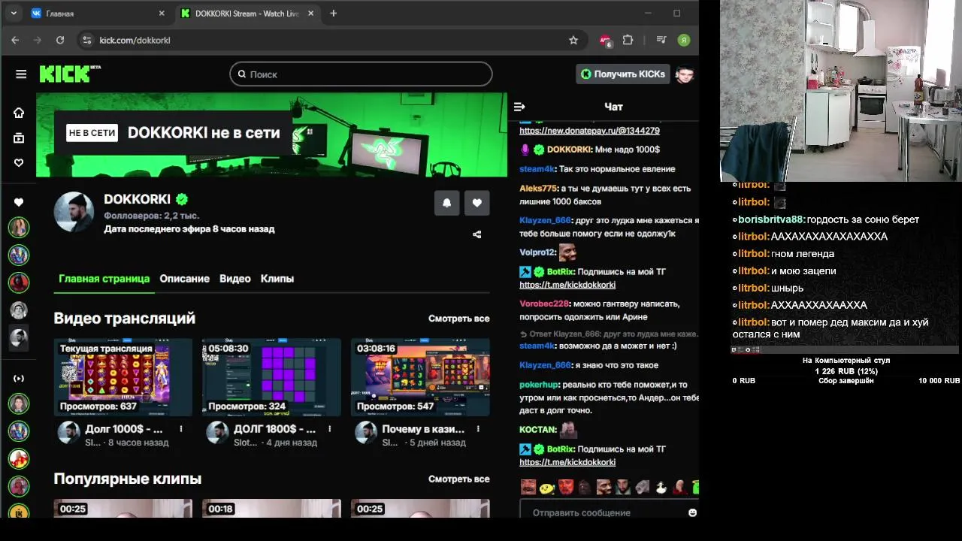Switch to the VK 'Главная' browser tab
The height and width of the screenshot is (541, 962).
pyautogui.click(x=96, y=14)
